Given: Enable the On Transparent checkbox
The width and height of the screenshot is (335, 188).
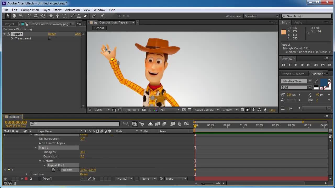Looking at the screenshot, I should click(x=50, y=38).
